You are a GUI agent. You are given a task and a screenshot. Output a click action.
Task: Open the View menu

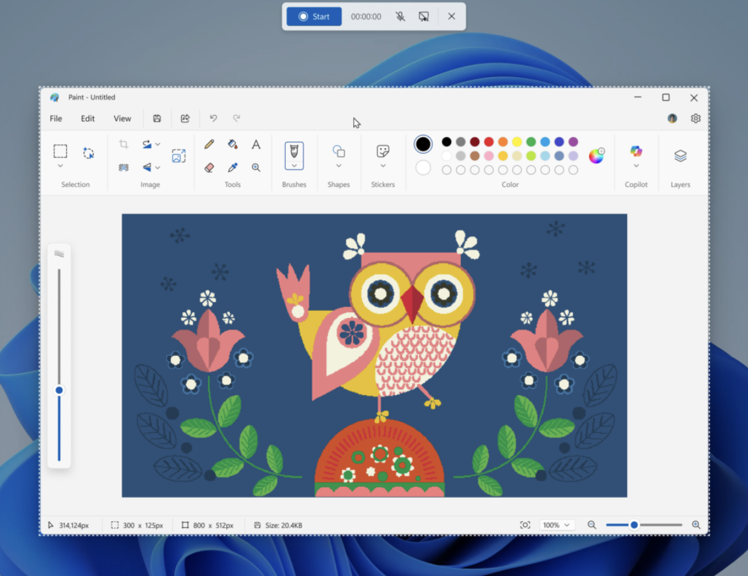pyautogui.click(x=122, y=118)
